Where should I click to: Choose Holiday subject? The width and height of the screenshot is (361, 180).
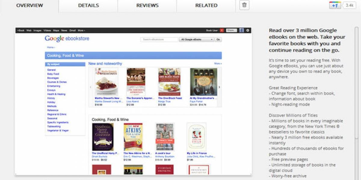coord(51,102)
